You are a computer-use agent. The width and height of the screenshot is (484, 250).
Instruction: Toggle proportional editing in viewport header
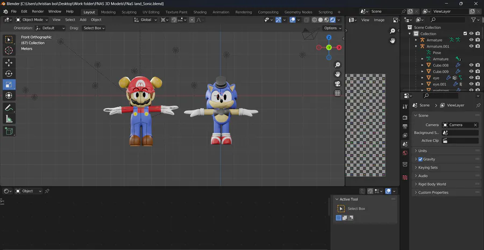click(192, 20)
